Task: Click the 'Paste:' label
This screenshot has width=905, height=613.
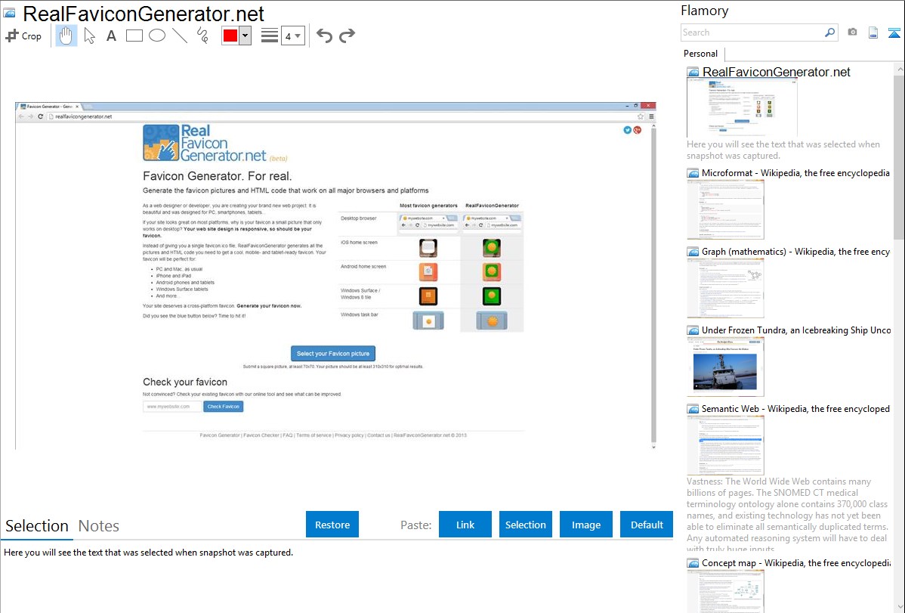Action: pyautogui.click(x=416, y=525)
